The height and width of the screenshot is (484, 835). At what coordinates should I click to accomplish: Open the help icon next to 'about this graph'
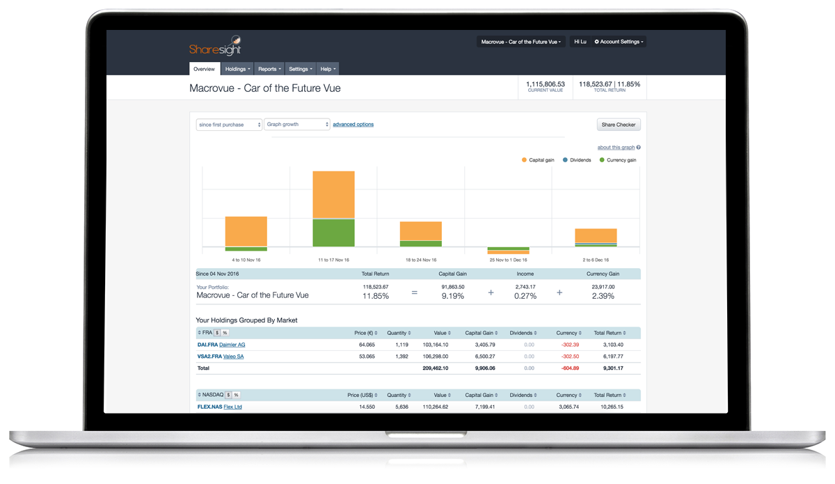click(637, 148)
